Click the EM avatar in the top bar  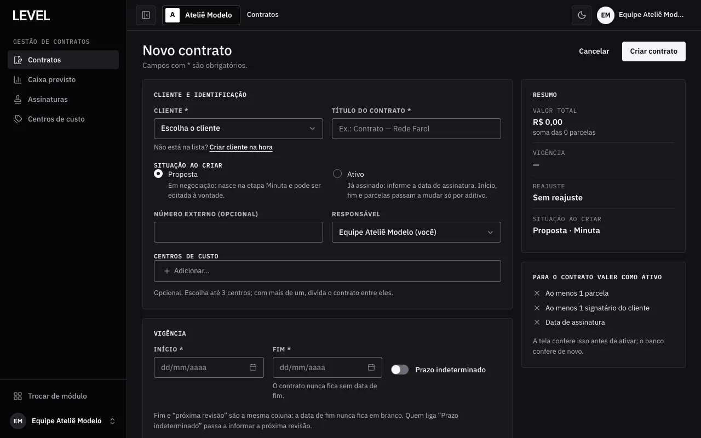pyautogui.click(x=605, y=15)
